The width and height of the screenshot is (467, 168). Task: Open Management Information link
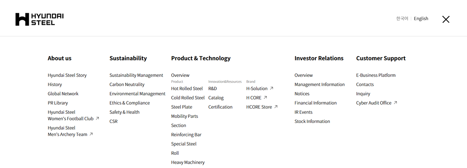(x=320, y=85)
